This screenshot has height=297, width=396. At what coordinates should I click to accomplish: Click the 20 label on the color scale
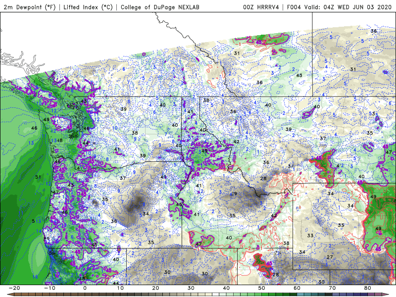click(x=155, y=288)
